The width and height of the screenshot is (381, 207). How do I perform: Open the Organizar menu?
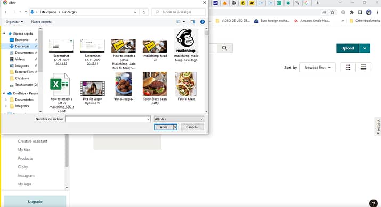click(x=14, y=22)
